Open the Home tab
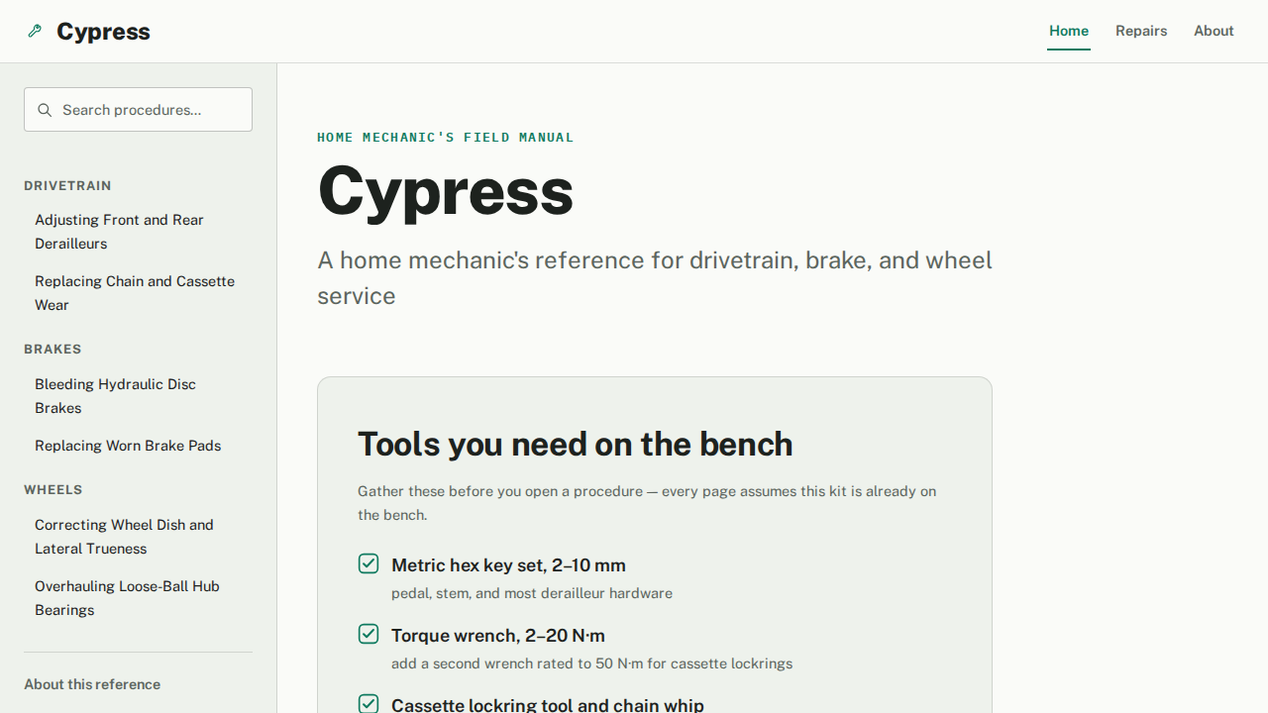This screenshot has height=713, width=1268. pos(1069,31)
